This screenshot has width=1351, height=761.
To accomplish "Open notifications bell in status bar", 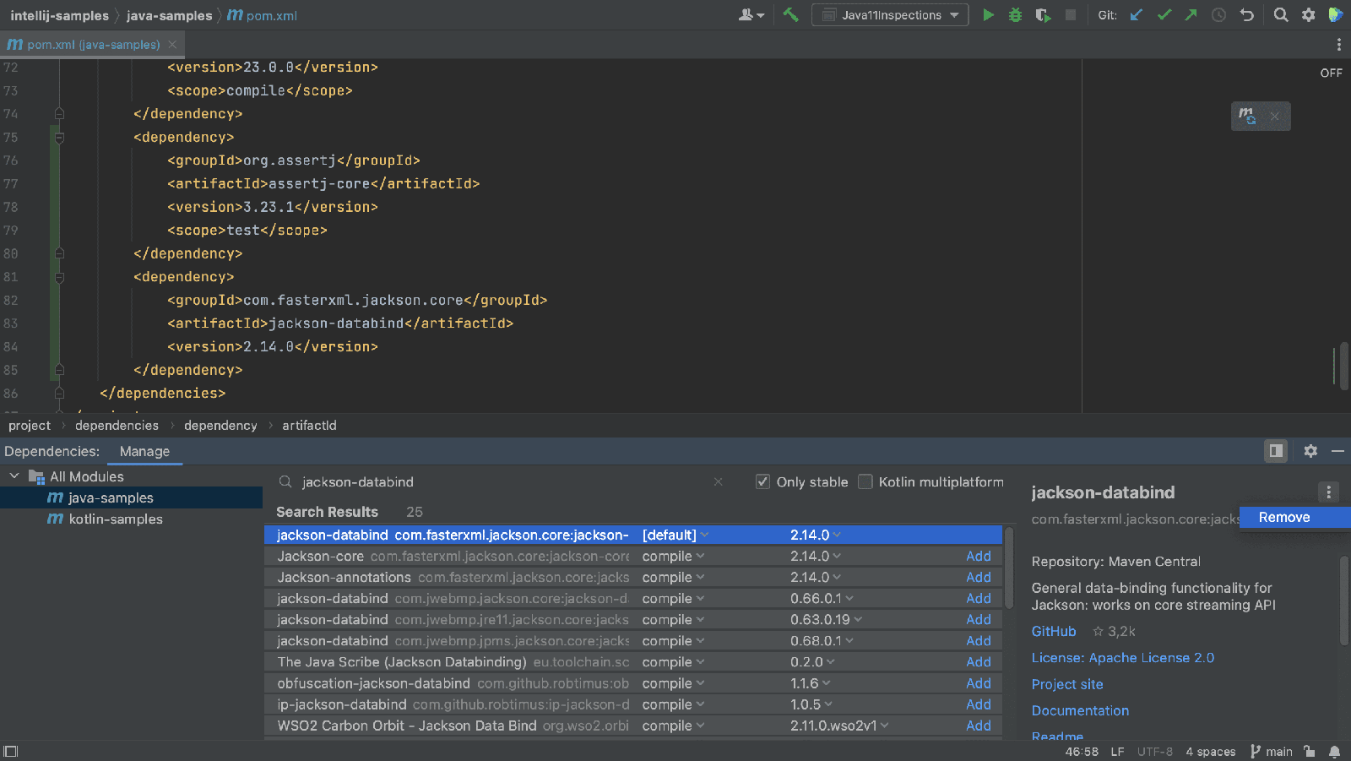I will coord(1334,752).
